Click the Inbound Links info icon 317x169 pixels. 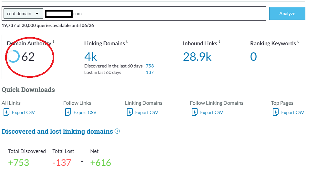(219, 42)
